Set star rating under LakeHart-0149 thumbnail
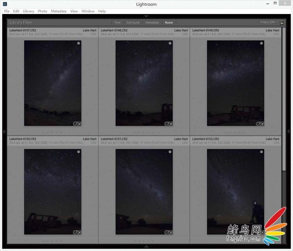293x251 pixels. tap(235, 133)
